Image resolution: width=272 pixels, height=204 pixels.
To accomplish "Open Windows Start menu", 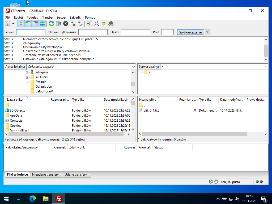I will (6, 199).
